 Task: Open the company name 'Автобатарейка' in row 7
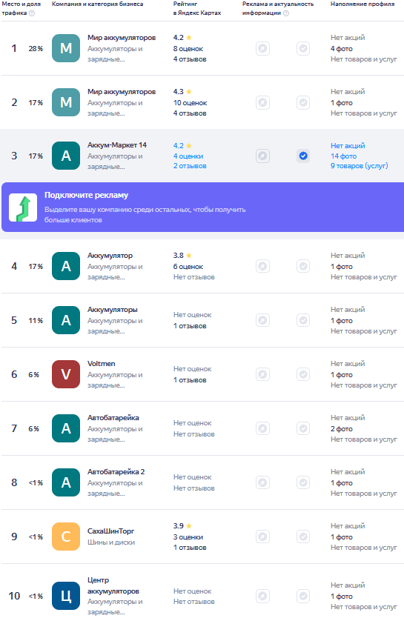pyautogui.click(x=113, y=418)
